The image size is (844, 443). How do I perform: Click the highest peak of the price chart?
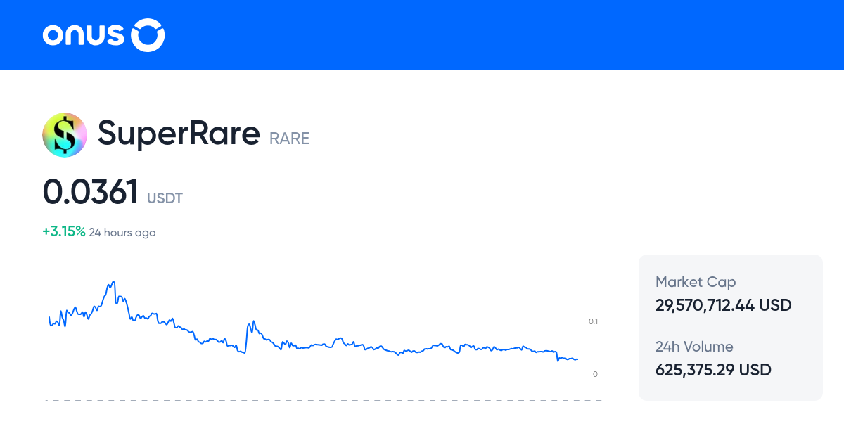(x=113, y=283)
